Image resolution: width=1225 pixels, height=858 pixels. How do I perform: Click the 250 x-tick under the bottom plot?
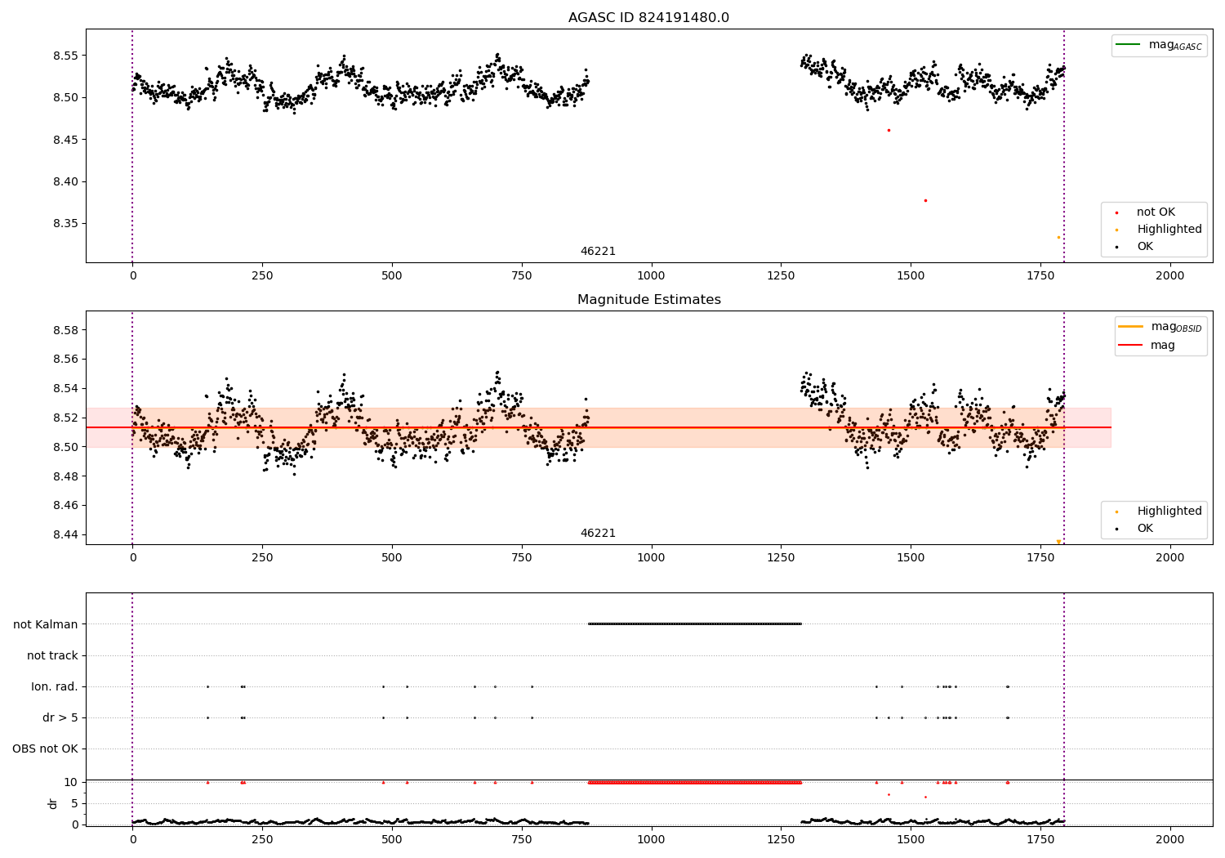[262, 839]
